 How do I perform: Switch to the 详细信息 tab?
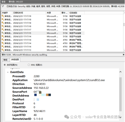[x=15, y=60]
